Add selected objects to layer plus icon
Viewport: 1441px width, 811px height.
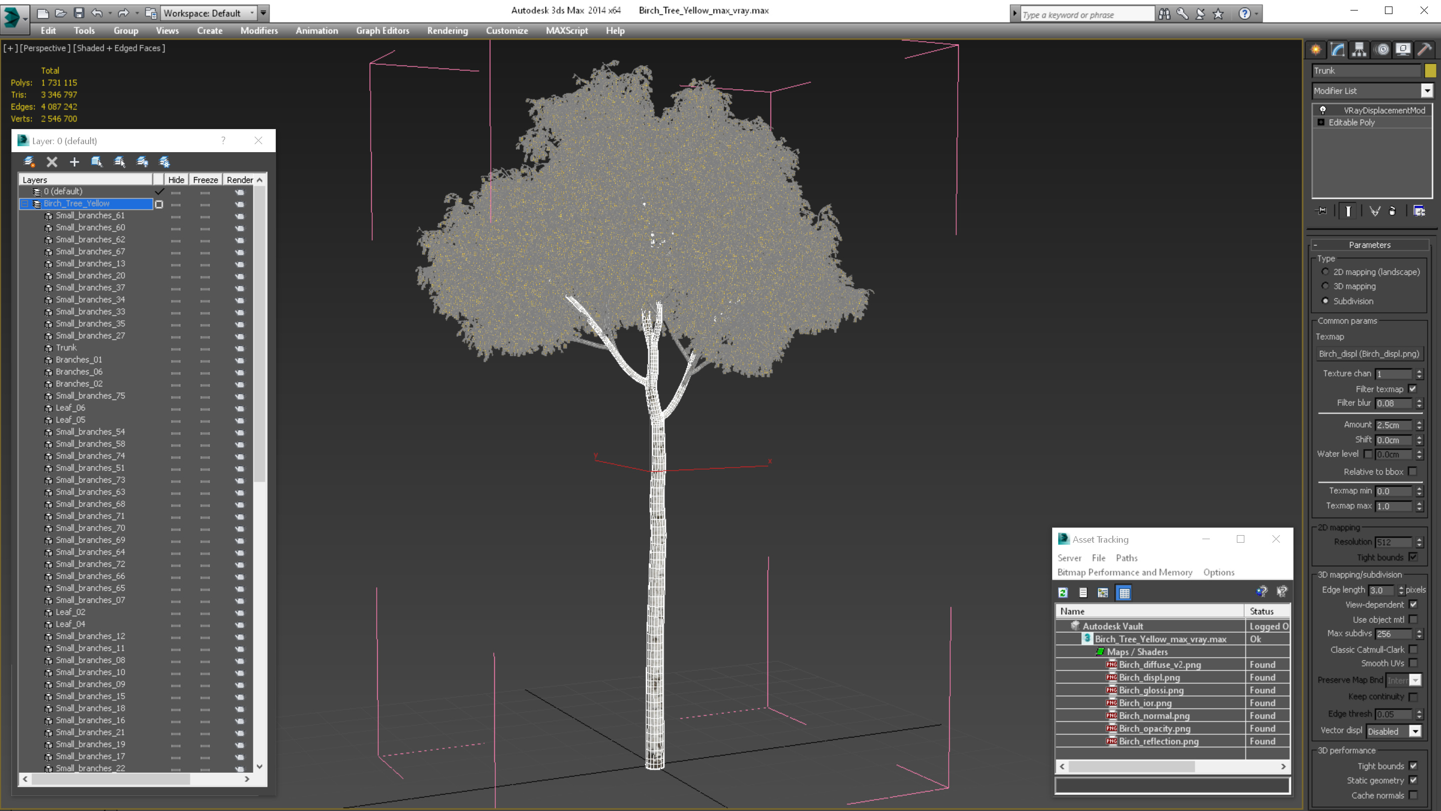click(75, 162)
